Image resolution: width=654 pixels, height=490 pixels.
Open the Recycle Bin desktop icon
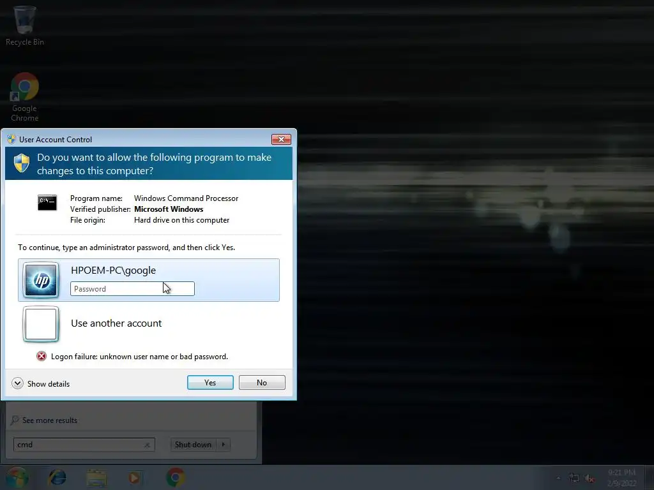[25, 26]
